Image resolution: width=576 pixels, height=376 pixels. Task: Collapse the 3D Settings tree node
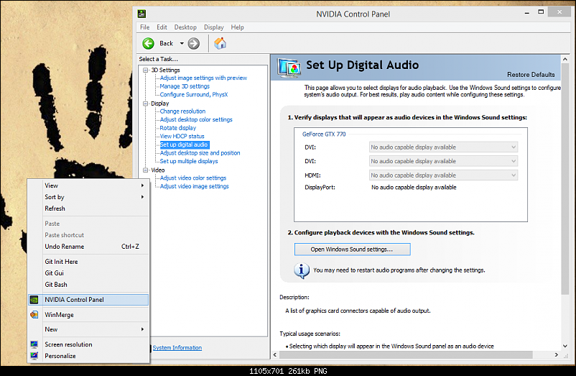coord(146,70)
